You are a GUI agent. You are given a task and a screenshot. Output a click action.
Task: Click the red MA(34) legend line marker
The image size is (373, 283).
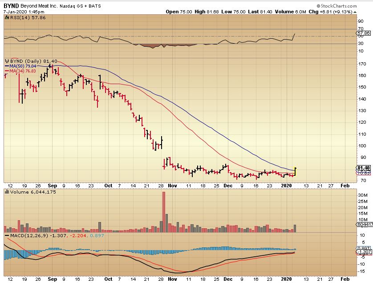(x=7, y=71)
